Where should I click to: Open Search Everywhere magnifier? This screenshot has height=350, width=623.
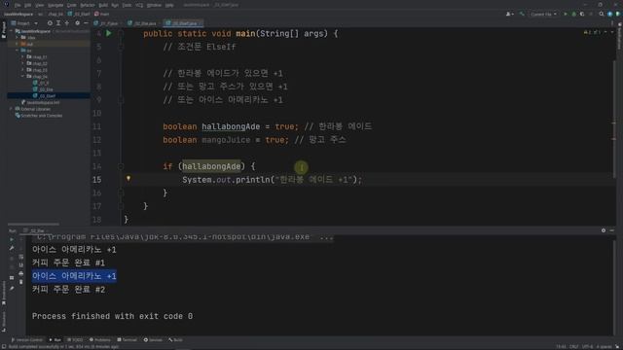pyautogui.click(x=602, y=14)
